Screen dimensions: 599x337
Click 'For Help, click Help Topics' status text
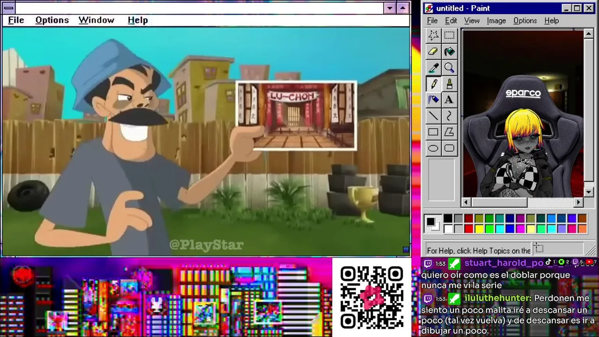pyautogui.click(x=479, y=251)
